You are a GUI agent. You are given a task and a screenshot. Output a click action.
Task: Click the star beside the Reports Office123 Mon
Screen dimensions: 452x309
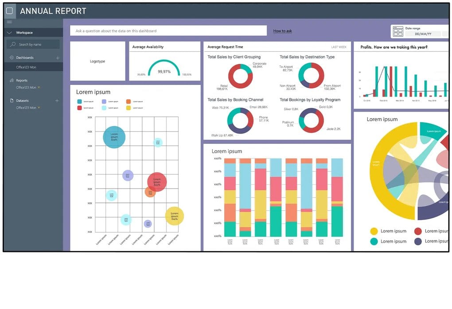click(x=39, y=87)
